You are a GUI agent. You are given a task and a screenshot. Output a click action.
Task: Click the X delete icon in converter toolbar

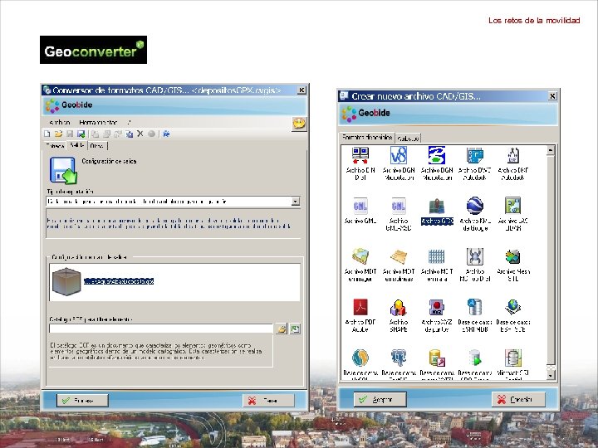point(140,134)
